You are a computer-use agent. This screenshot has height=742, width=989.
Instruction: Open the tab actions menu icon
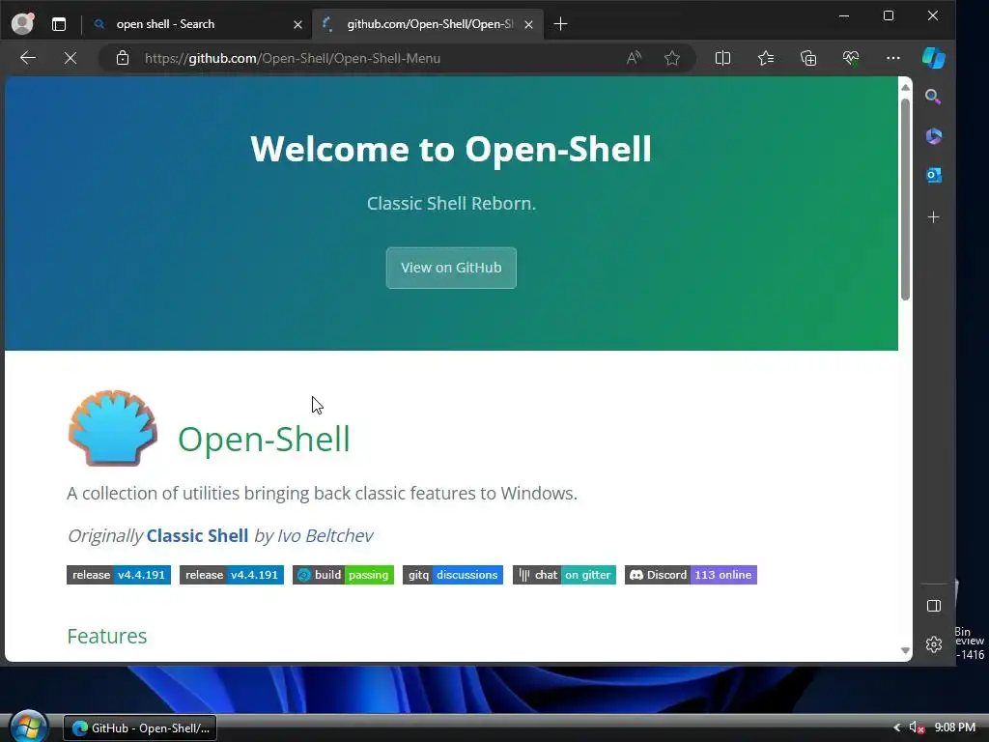point(59,24)
